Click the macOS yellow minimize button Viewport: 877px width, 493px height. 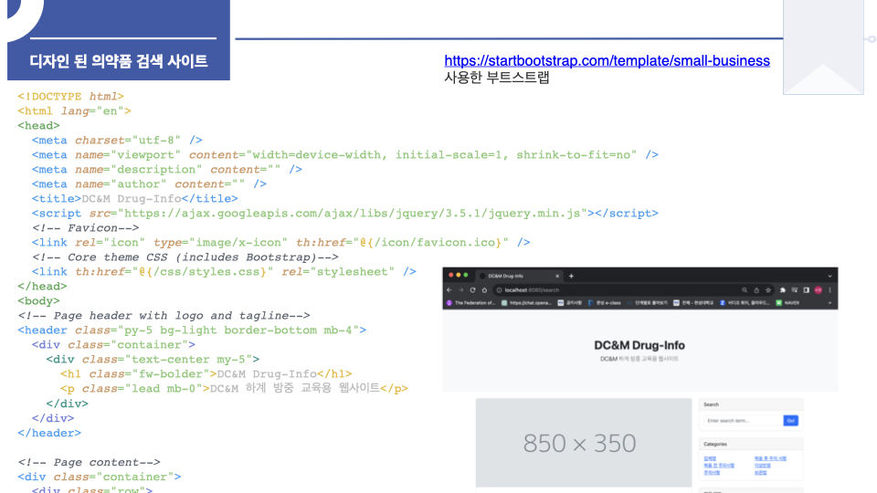(458, 275)
